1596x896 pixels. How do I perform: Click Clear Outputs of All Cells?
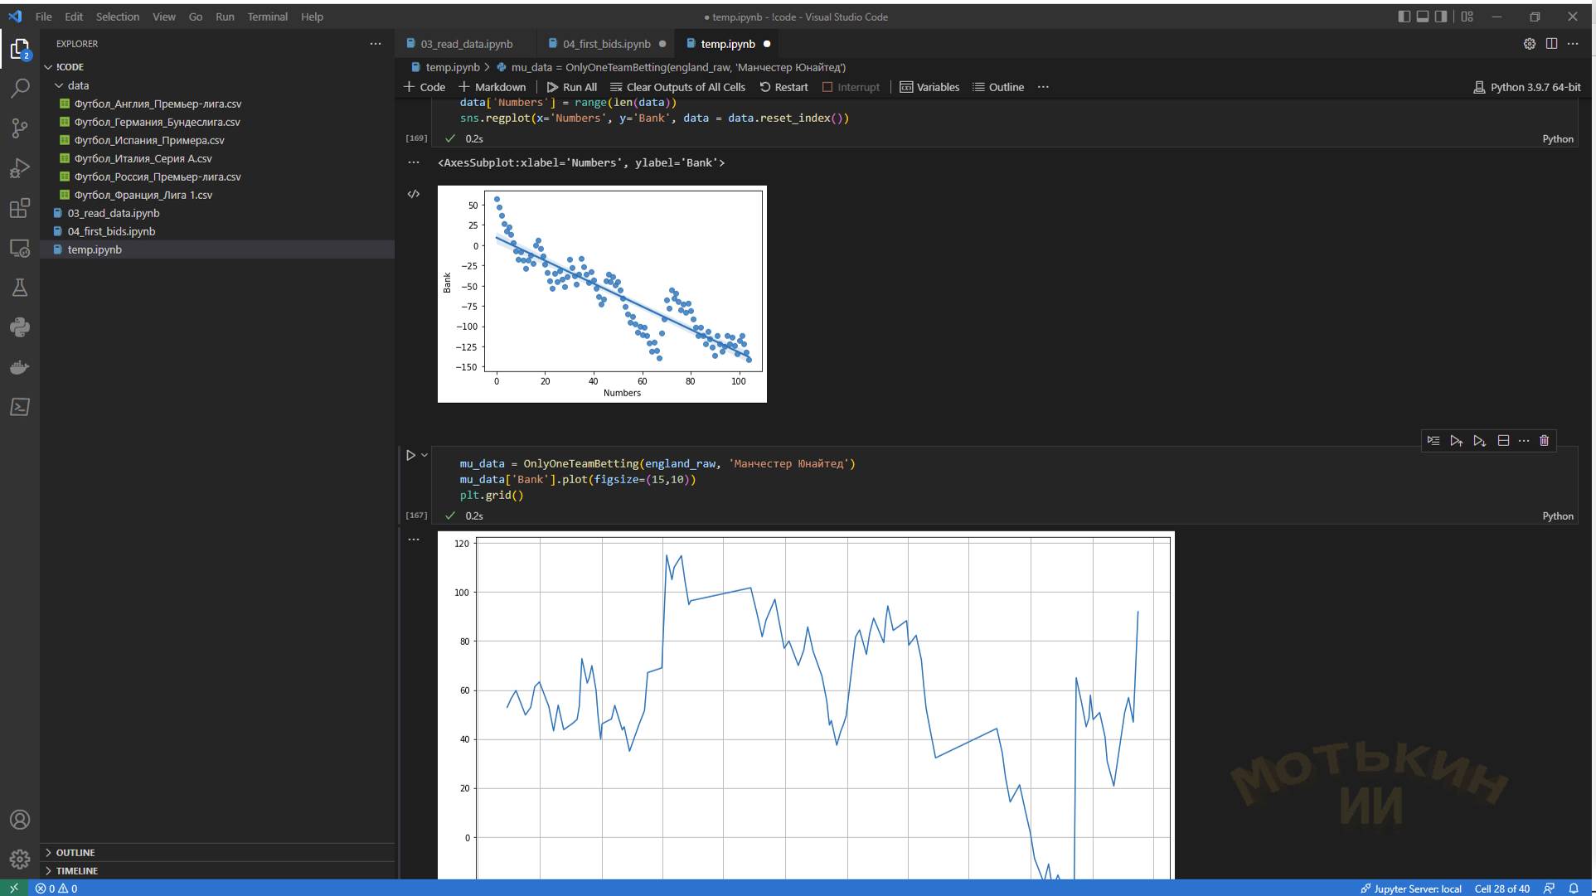click(677, 87)
